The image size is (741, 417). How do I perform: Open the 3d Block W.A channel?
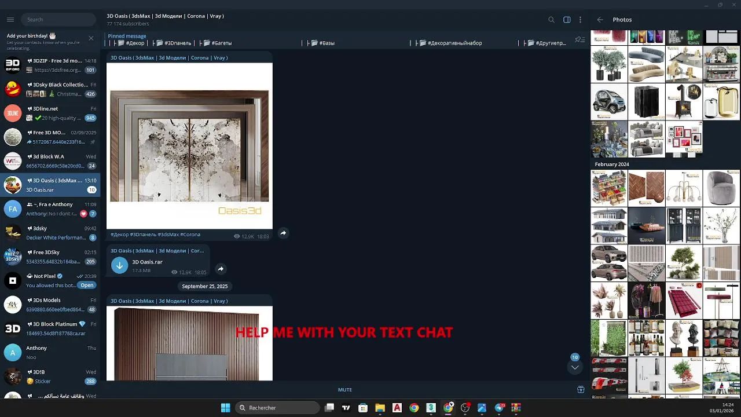coord(50,161)
